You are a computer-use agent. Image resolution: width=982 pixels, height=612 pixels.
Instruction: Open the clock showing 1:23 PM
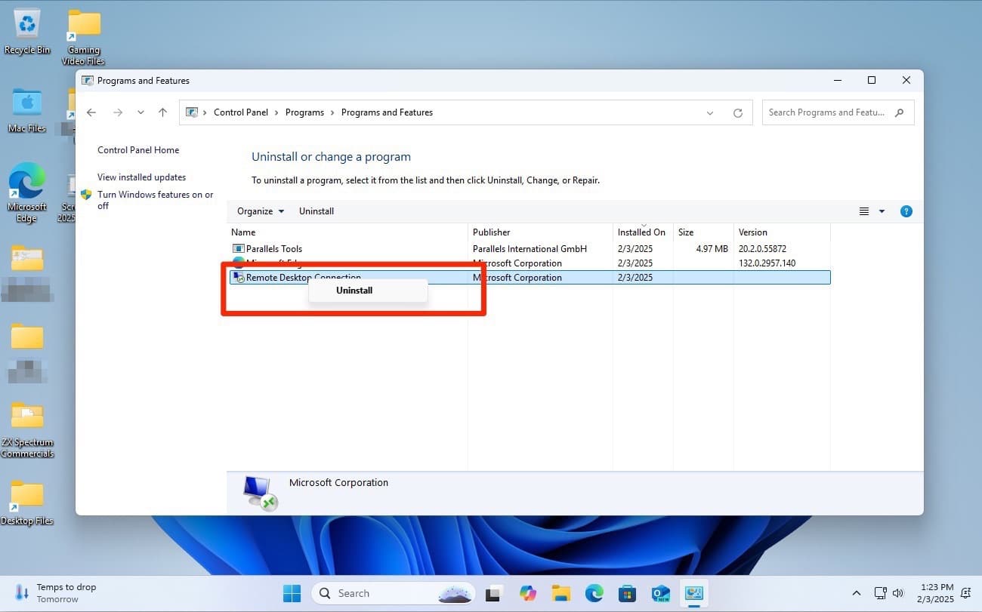[x=937, y=593]
